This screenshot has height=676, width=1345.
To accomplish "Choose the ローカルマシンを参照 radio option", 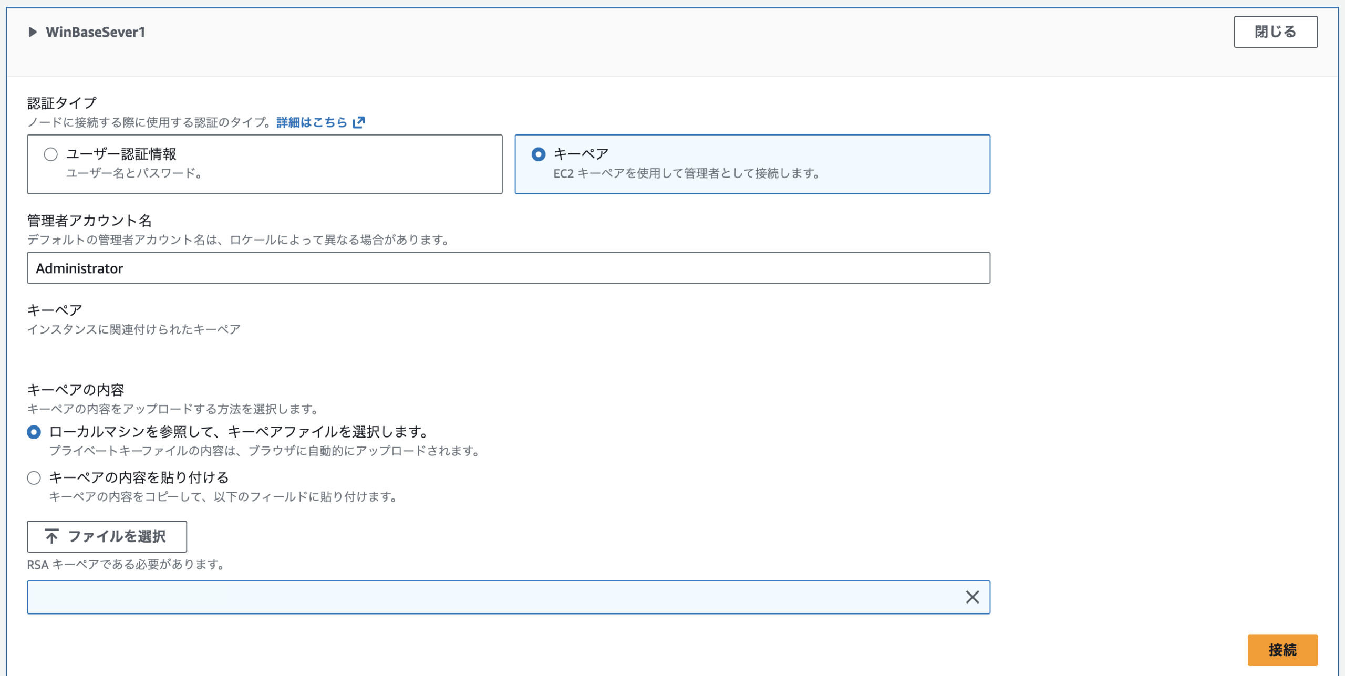I will [x=34, y=432].
